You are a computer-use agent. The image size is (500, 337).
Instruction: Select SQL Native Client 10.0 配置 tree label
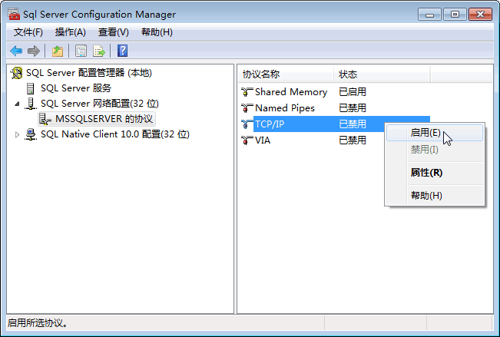point(114,134)
